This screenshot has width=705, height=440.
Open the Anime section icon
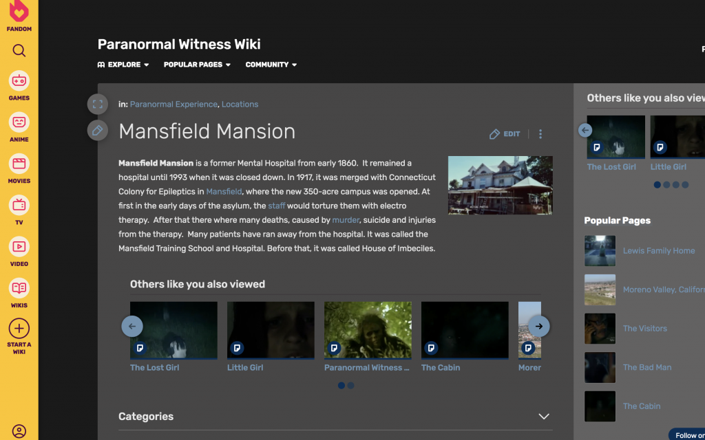[x=19, y=122]
